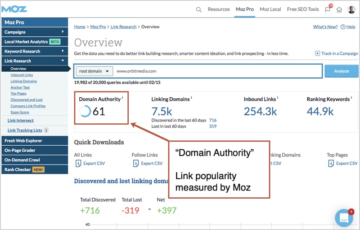Select Overview in Link Research submenu
The width and height of the screenshot is (360, 230).
click(x=18, y=69)
